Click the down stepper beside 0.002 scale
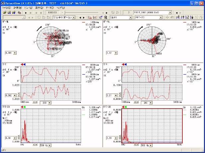205x153 pixels. click(x=18, y=96)
